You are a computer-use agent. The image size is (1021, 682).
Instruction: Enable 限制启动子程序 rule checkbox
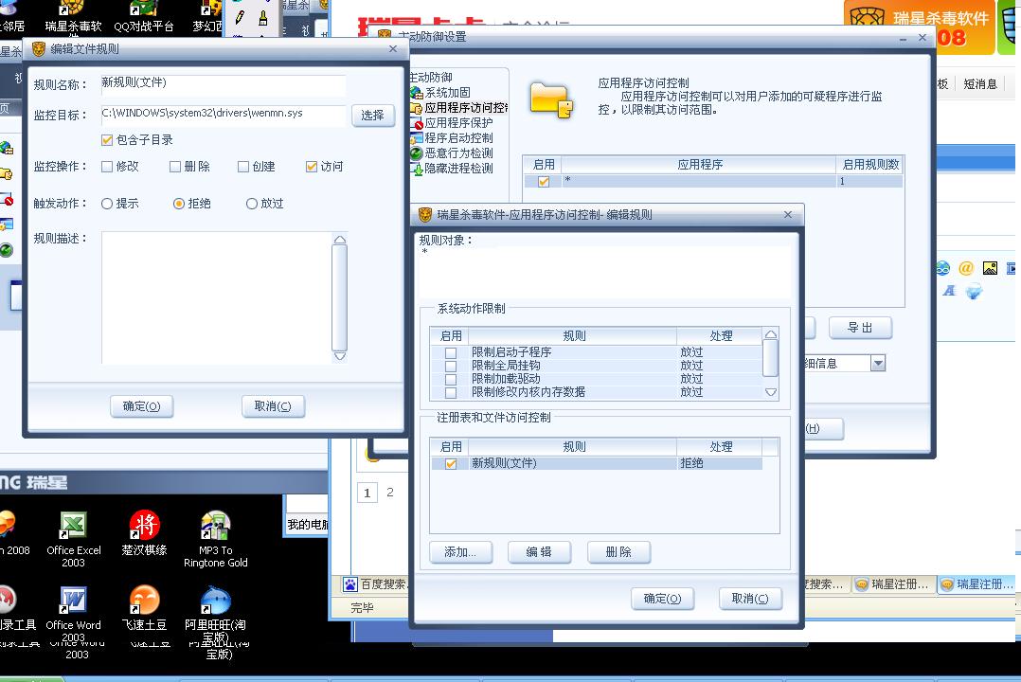tap(450, 352)
